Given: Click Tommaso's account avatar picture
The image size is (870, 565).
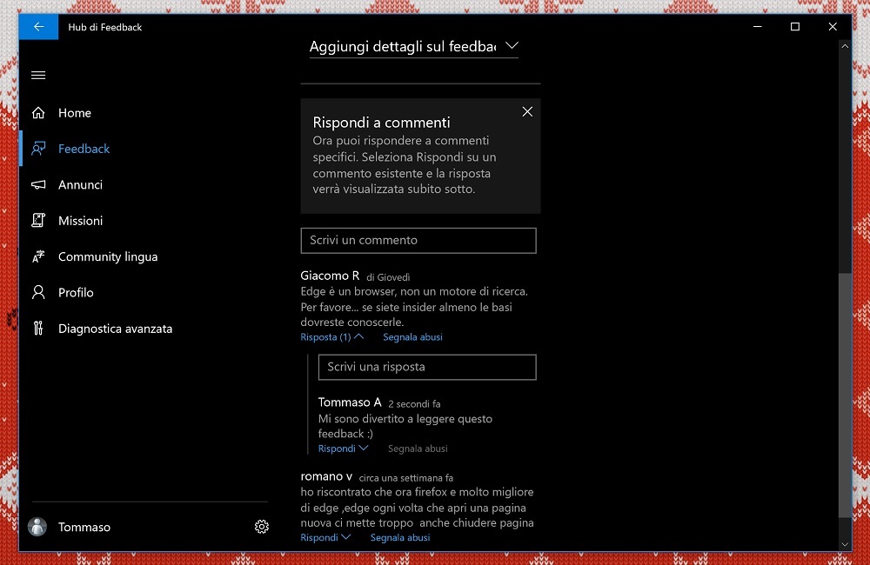Looking at the screenshot, I should pos(37,527).
